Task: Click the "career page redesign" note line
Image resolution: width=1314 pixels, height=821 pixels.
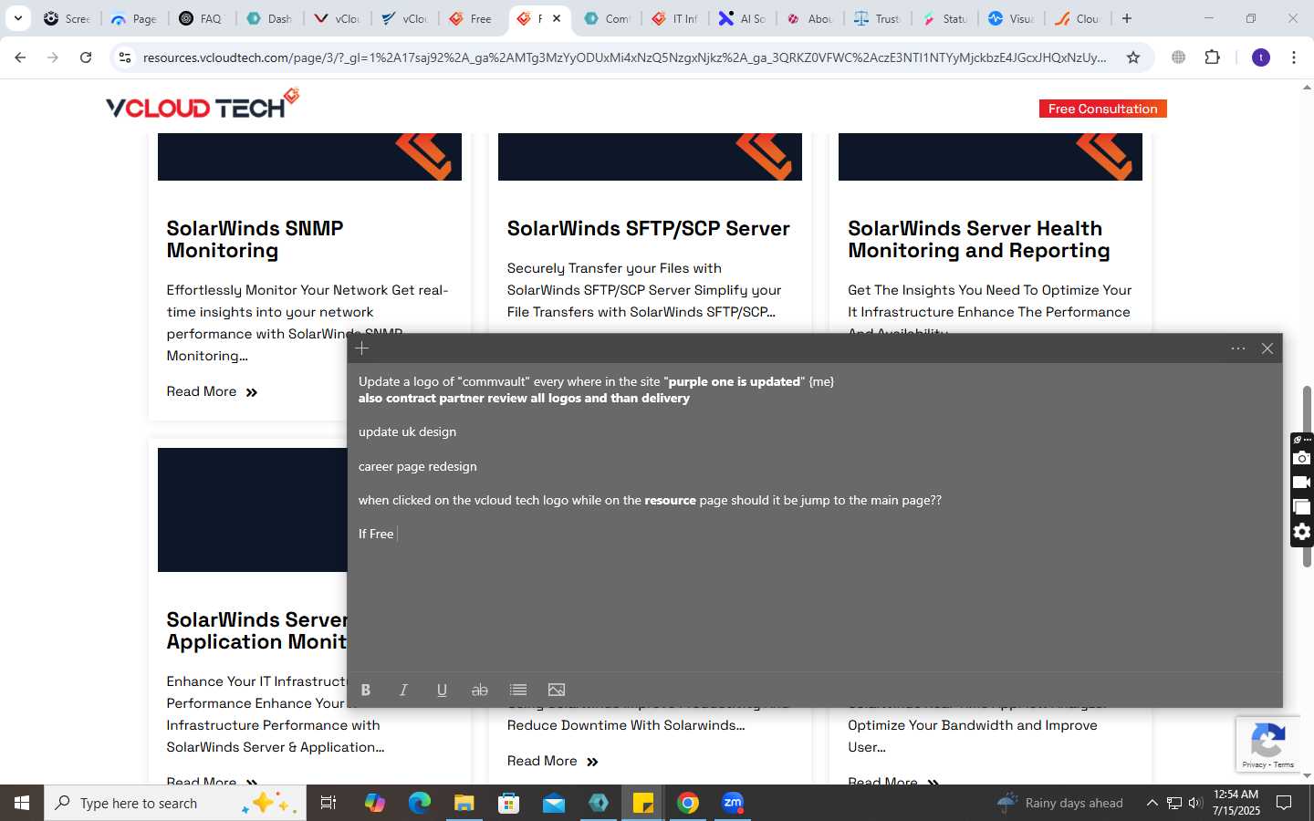Action: pos(418,466)
